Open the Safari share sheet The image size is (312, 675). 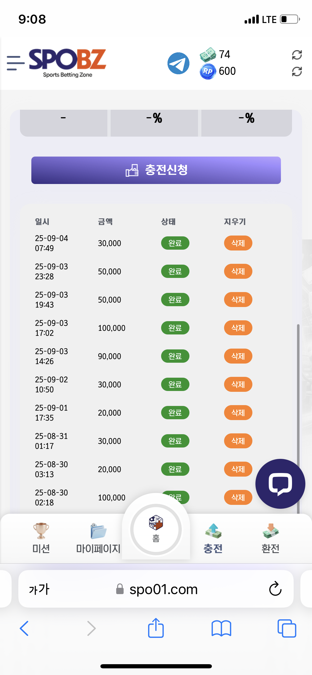[x=156, y=628]
